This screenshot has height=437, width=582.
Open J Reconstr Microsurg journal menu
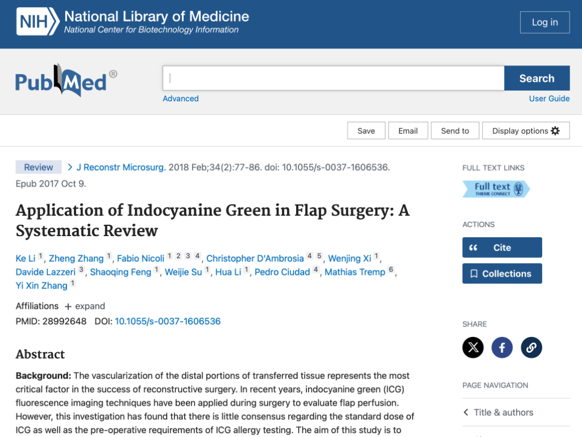click(120, 167)
